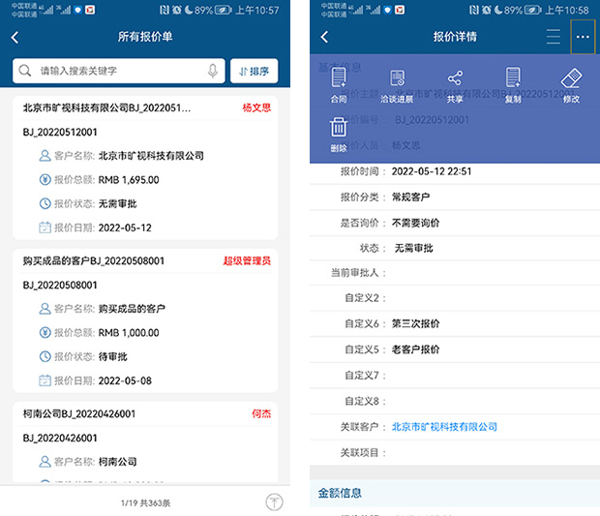Tap the 报价分类 value 常规客户
The height and width of the screenshot is (516, 600).
pyautogui.click(x=410, y=197)
